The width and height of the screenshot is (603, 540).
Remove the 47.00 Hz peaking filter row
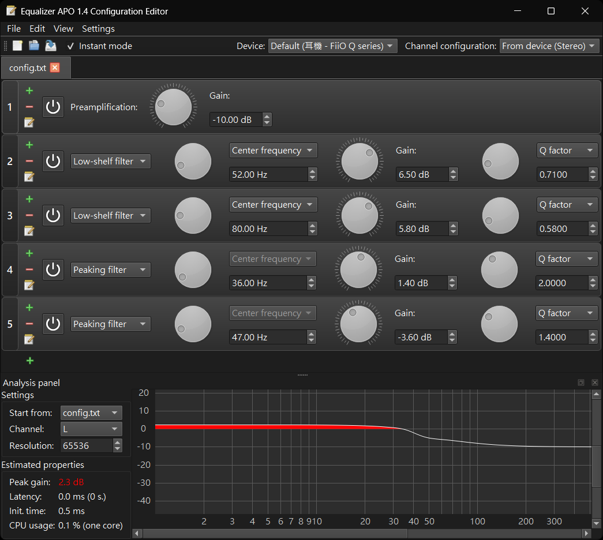pos(29,324)
